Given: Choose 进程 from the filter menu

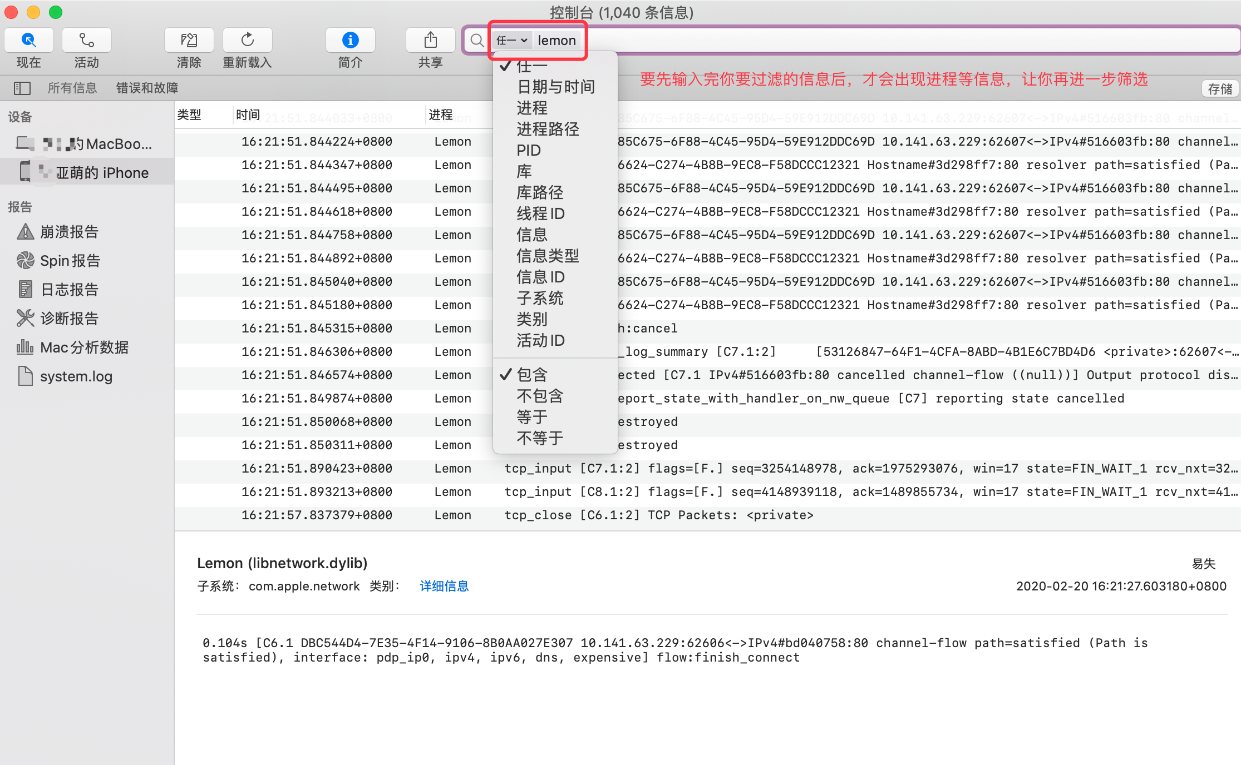Looking at the screenshot, I should click(532, 108).
